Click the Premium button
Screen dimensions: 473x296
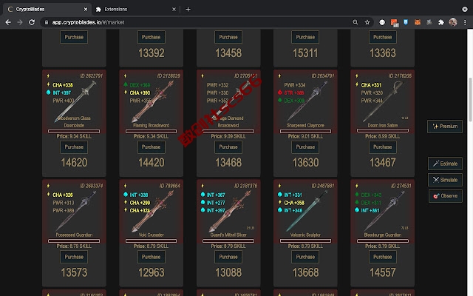(445, 127)
